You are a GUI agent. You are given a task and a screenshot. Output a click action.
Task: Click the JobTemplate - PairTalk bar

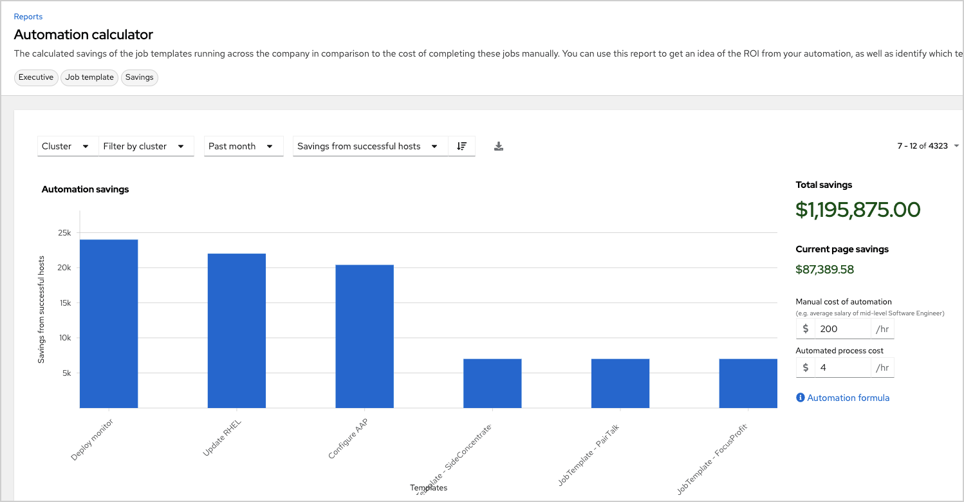click(620, 384)
